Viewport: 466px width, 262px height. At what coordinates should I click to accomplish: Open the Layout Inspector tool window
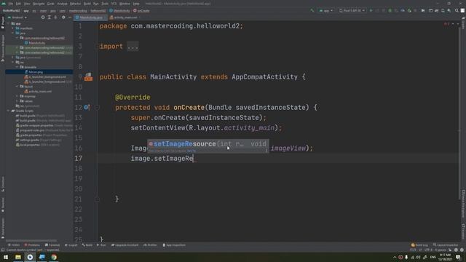(446, 245)
